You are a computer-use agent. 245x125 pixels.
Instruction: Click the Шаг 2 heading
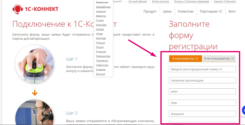click(x=72, y=113)
